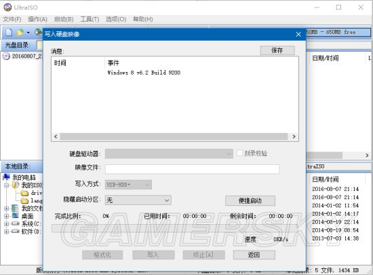Expand the 我的文档 tree node

(x=6, y=208)
